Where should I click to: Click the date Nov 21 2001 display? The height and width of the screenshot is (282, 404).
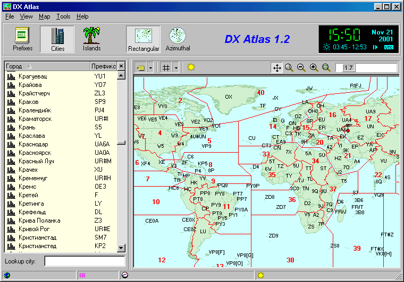coord(382,36)
